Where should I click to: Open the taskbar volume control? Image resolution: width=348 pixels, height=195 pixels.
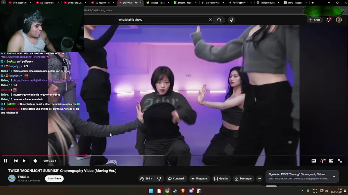[326, 191]
